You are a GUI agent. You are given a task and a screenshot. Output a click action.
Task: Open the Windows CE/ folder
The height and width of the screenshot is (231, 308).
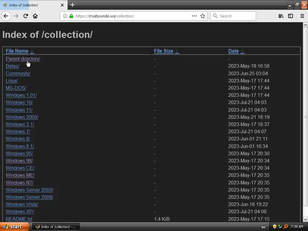click(x=20, y=168)
